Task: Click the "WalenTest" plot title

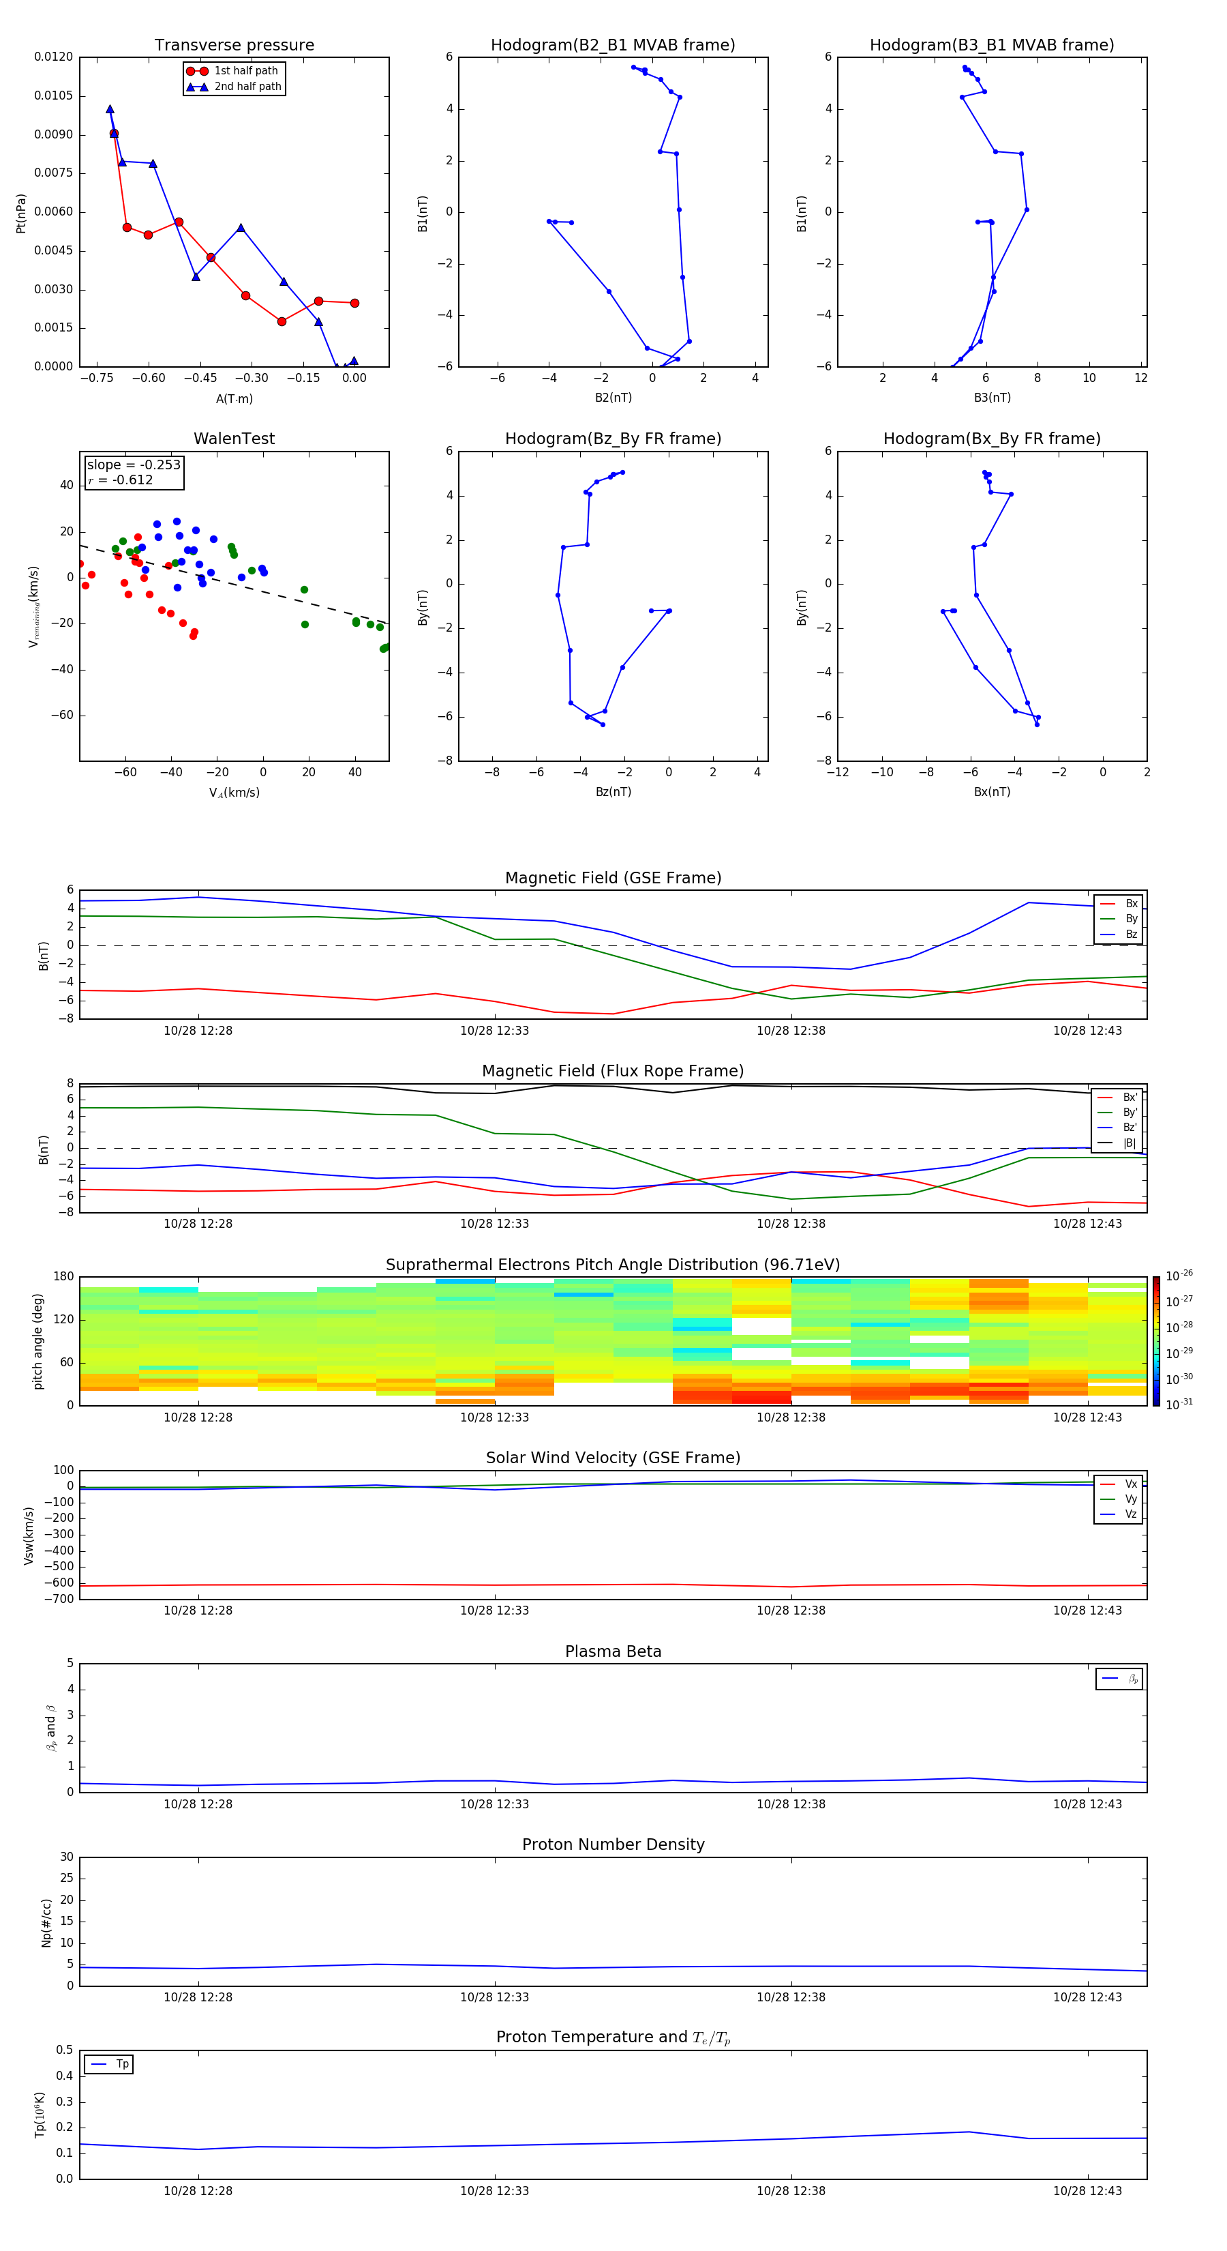Action: coord(234,439)
